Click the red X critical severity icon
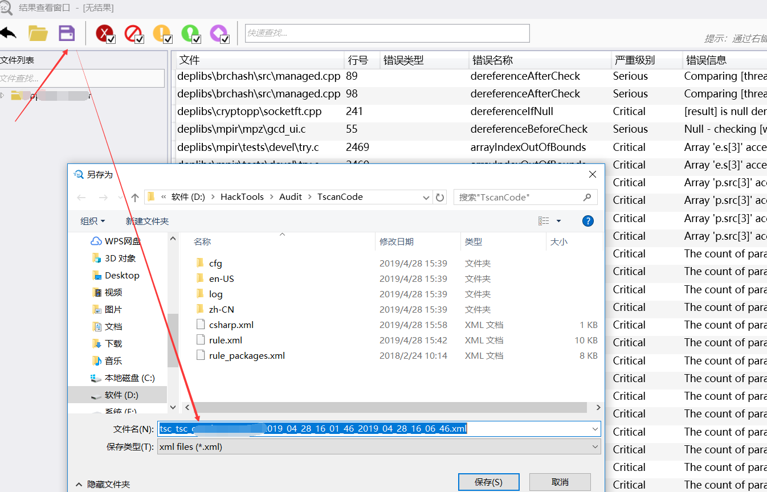767x492 pixels. 104,33
